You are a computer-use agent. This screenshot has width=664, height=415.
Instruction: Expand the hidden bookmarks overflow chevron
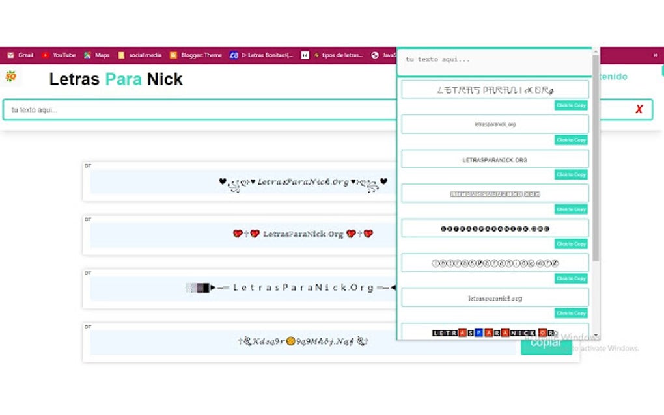coord(655,55)
